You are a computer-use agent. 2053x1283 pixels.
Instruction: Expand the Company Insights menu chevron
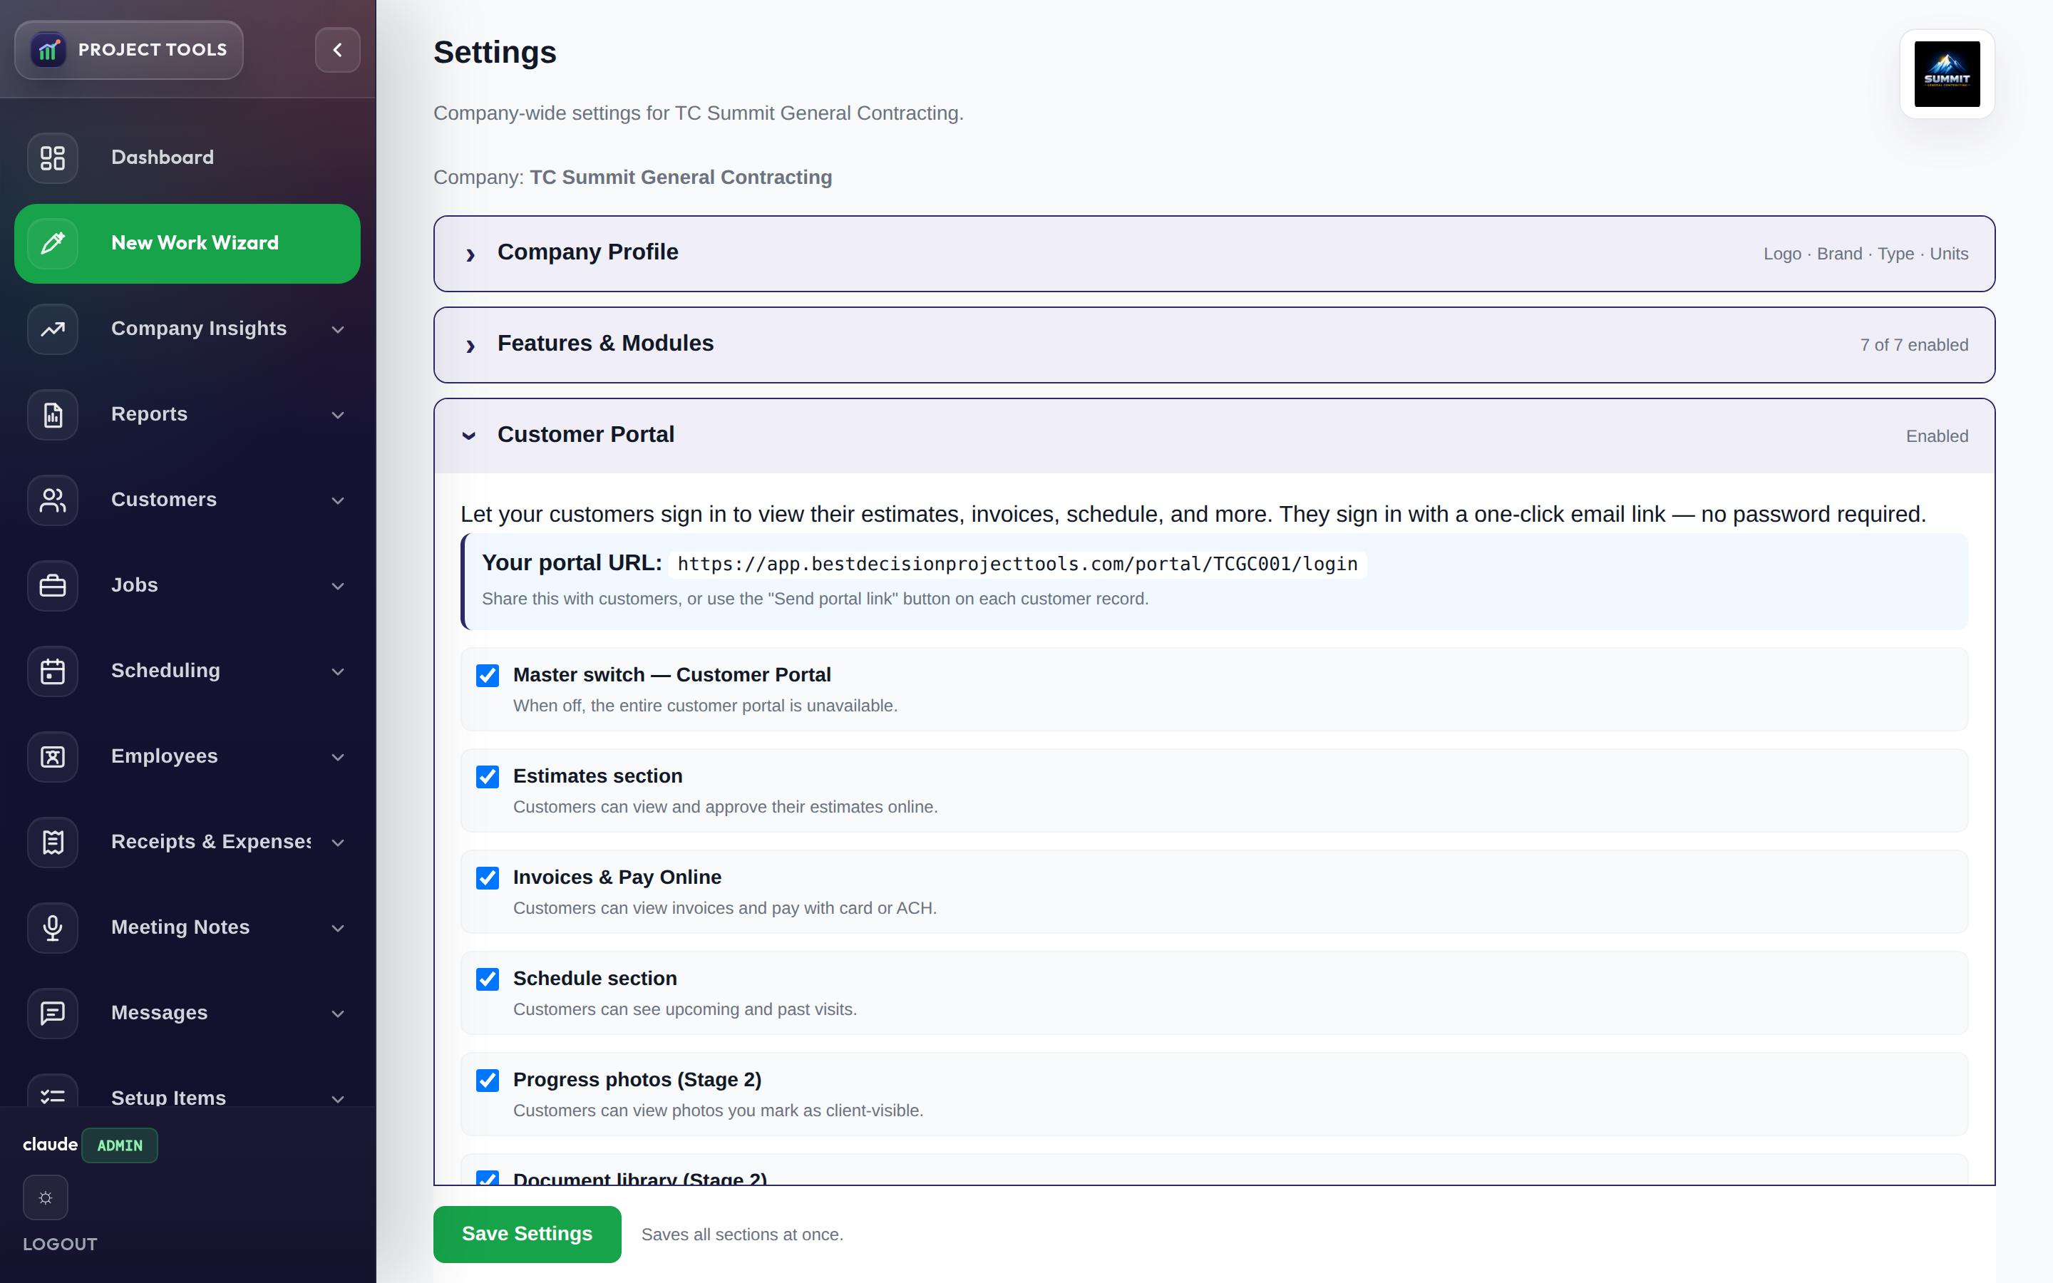[338, 329]
